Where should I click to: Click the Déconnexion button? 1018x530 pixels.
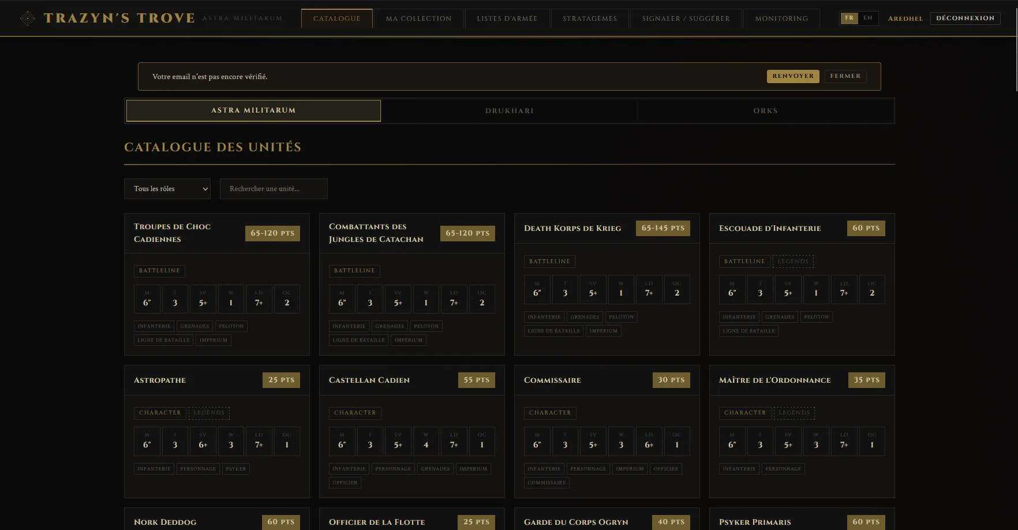coord(965,18)
